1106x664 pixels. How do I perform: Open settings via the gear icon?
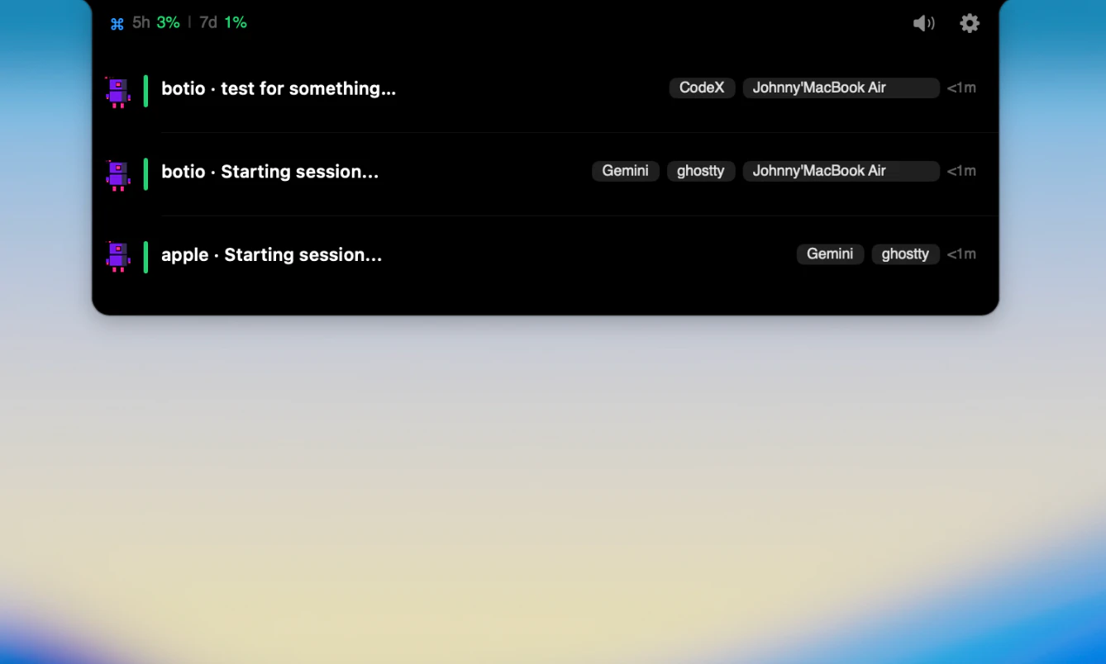970,23
